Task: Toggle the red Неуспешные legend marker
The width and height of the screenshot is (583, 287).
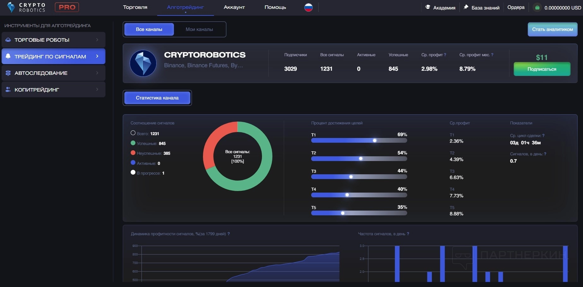Action: (x=133, y=153)
